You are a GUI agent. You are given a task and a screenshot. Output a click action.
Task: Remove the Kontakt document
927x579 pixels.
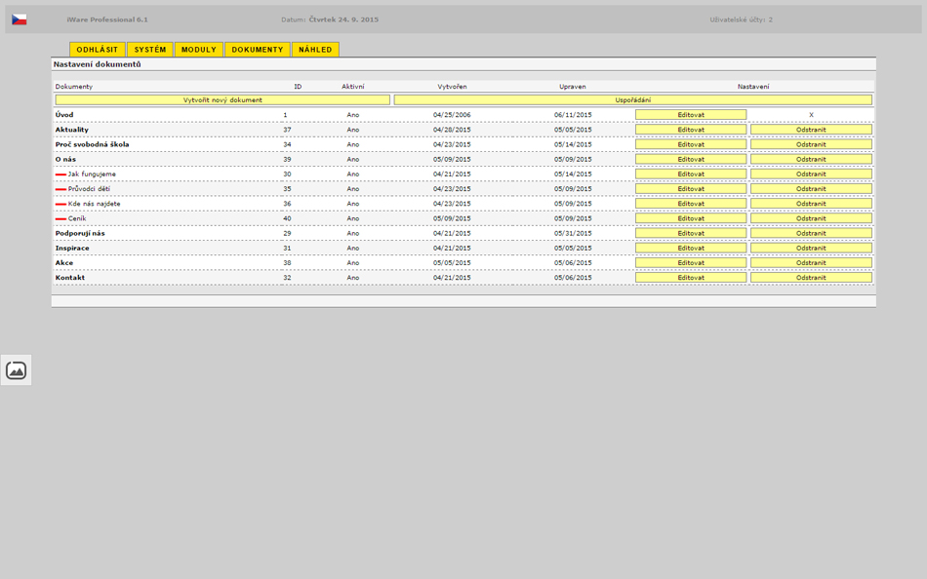coord(811,277)
